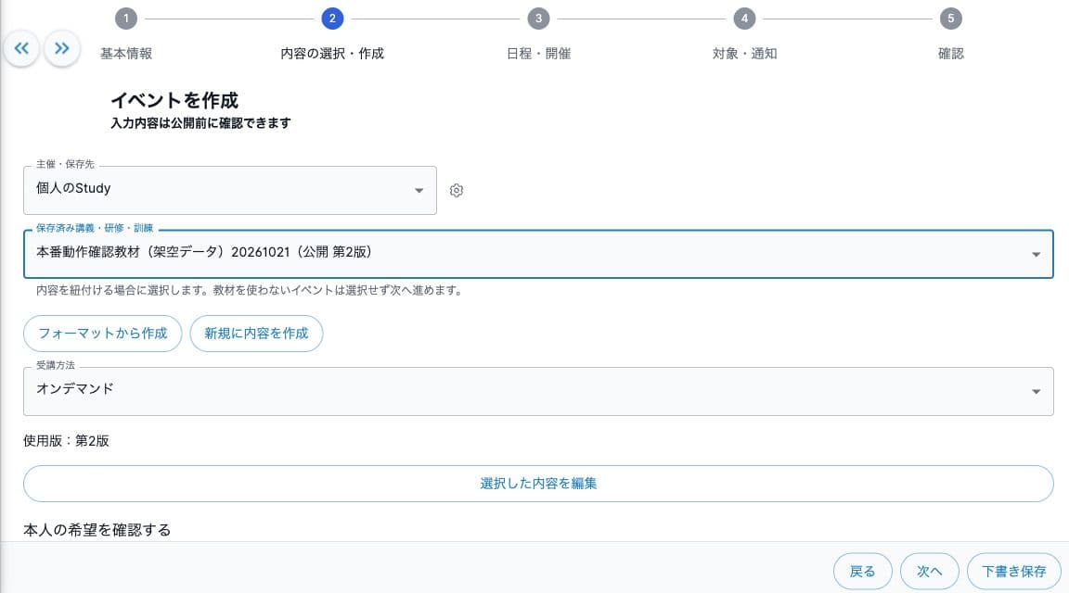1069x593 pixels.
Task: Expand the 保存済み講義・研修・訓練 dropdown
Action: point(538,254)
